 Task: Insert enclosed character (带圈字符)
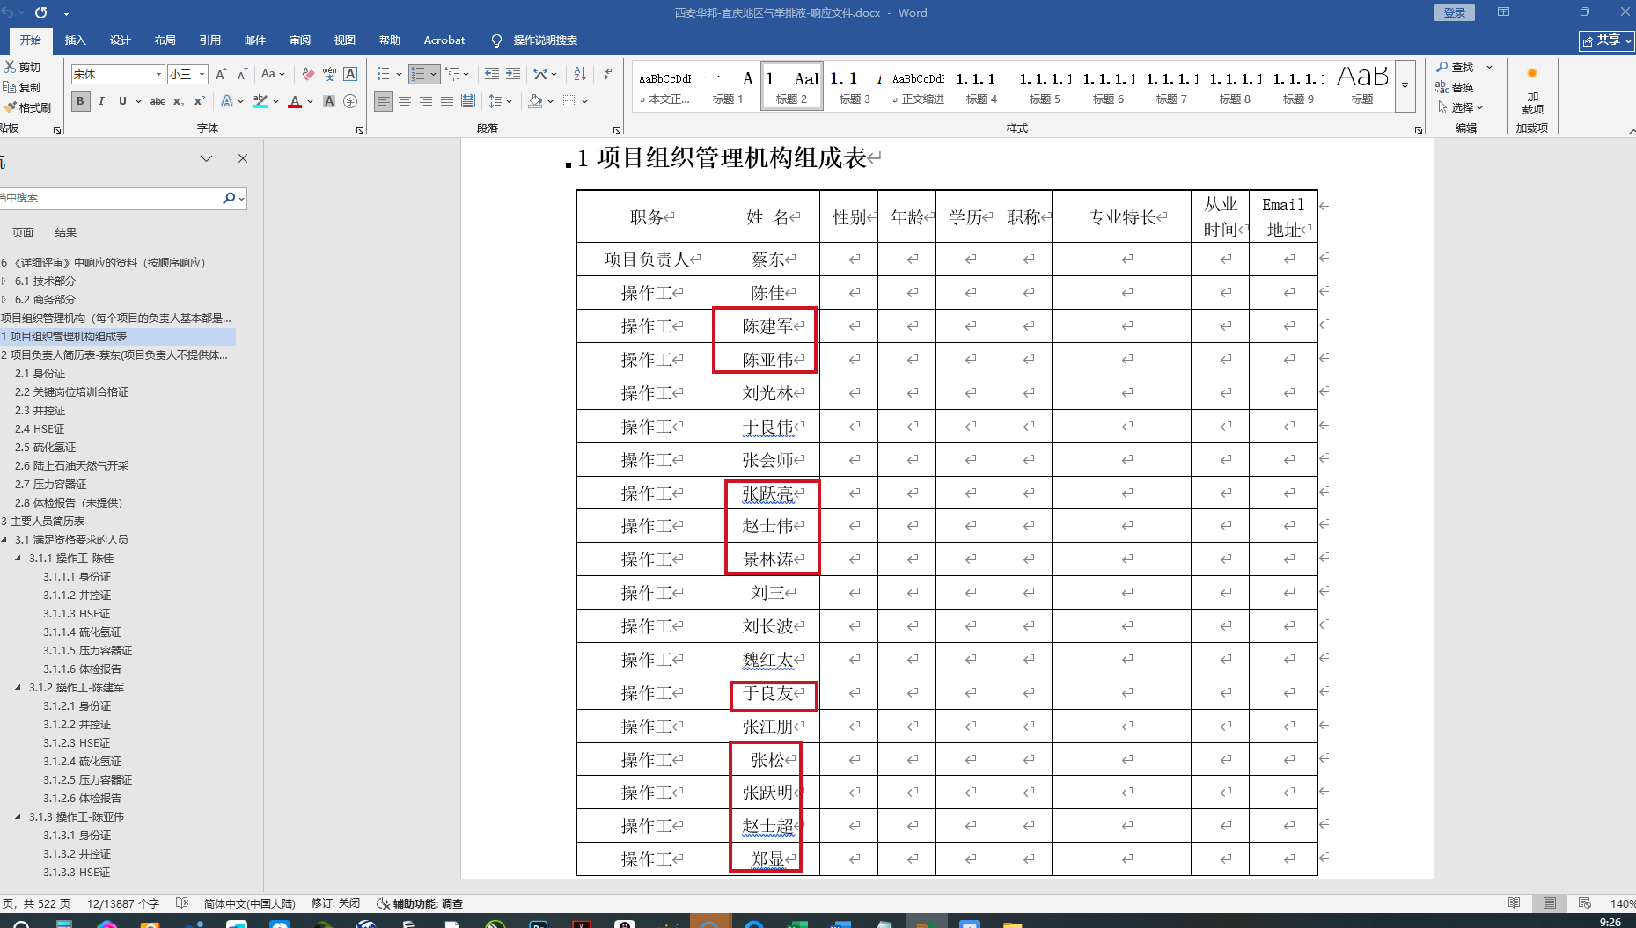pyautogui.click(x=350, y=102)
